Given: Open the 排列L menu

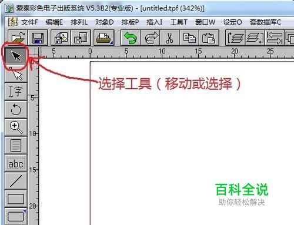Looking at the screenshot, I should coord(79,22).
